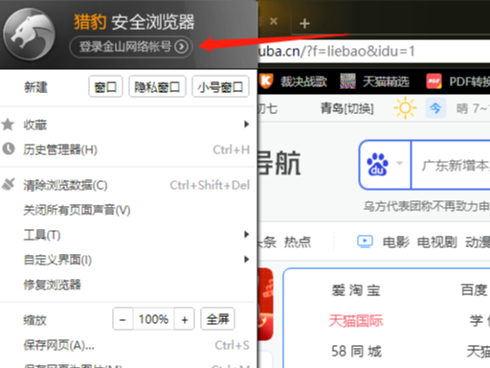Screen dimensions: 490x368
Task: Open news headline 乌方代表团称不再致力
Action: (427, 206)
